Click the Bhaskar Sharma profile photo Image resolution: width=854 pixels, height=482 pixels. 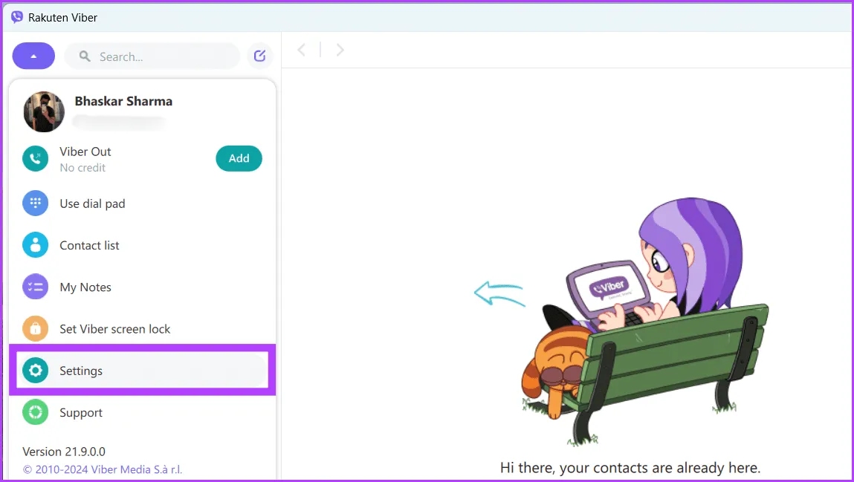(44, 111)
